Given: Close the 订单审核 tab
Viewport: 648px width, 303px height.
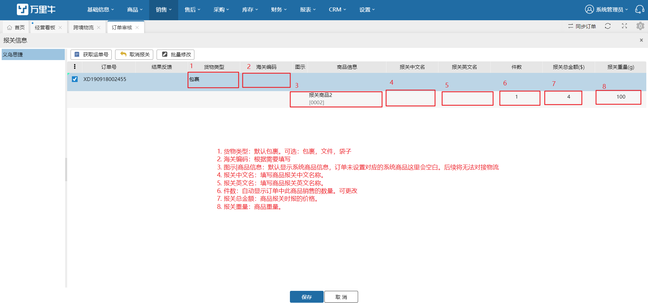Looking at the screenshot, I should [x=137, y=27].
